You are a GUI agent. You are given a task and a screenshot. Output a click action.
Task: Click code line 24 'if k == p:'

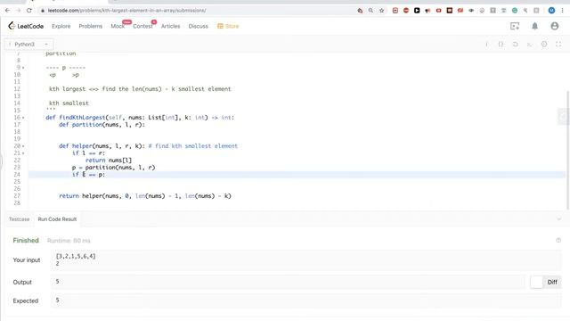pyautogui.click(x=88, y=175)
